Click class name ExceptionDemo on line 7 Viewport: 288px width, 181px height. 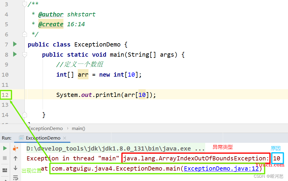tap(97, 44)
